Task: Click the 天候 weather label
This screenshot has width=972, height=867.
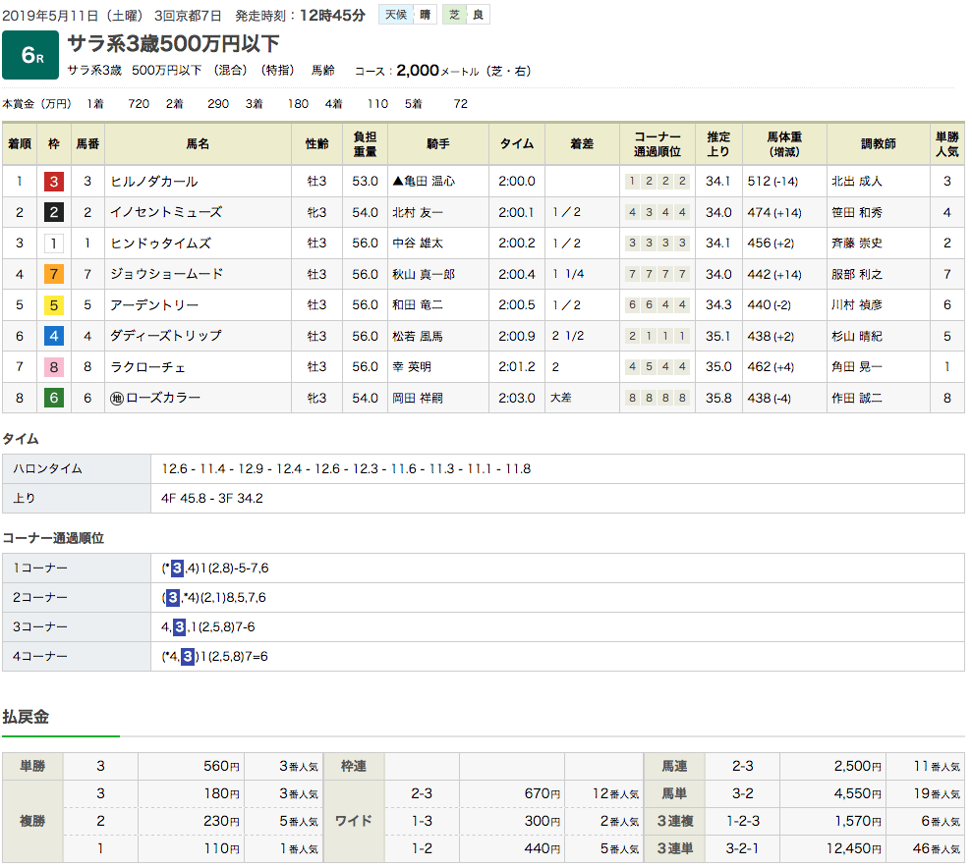Action: [394, 15]
